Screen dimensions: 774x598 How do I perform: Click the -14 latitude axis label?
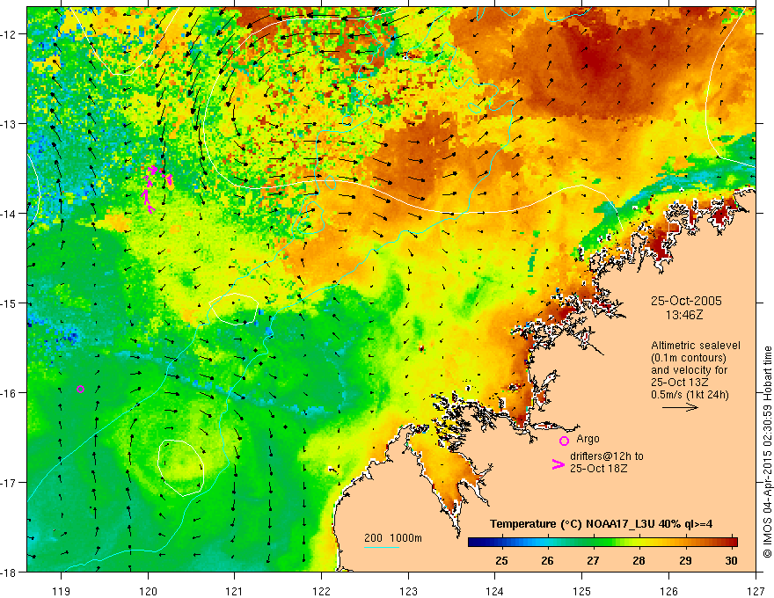click(x=8, y=214)
